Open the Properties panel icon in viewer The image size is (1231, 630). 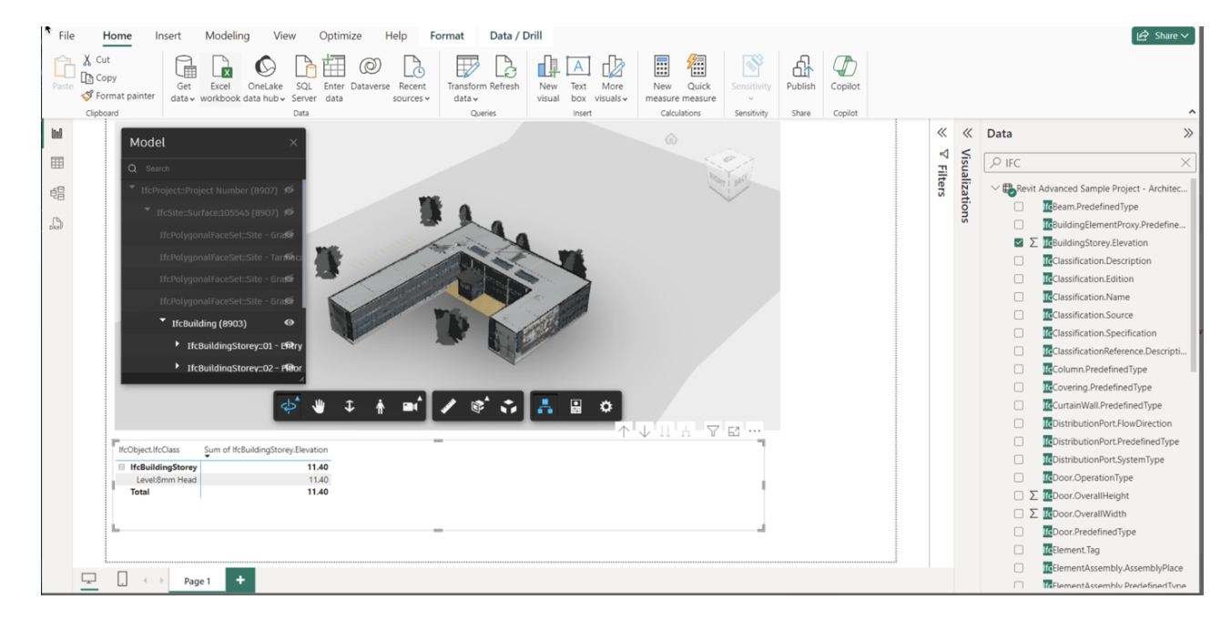click(575, 407)
